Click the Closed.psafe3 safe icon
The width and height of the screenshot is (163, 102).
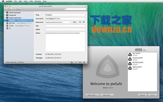coord(130,59)
